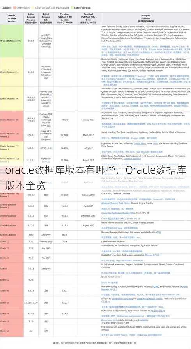The height and width of the screenshot is (349, 191).
Task: Open the 'MS-DOS' link in Oracle v4 row
Action: click(154, 311)
